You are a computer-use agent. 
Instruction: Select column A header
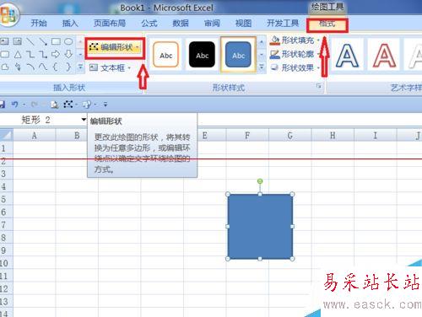click(35, 136)
